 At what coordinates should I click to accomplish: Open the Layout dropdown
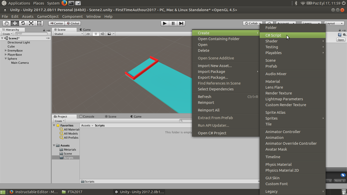point(334,23)
